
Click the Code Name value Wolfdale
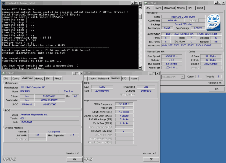coord(173,20)
